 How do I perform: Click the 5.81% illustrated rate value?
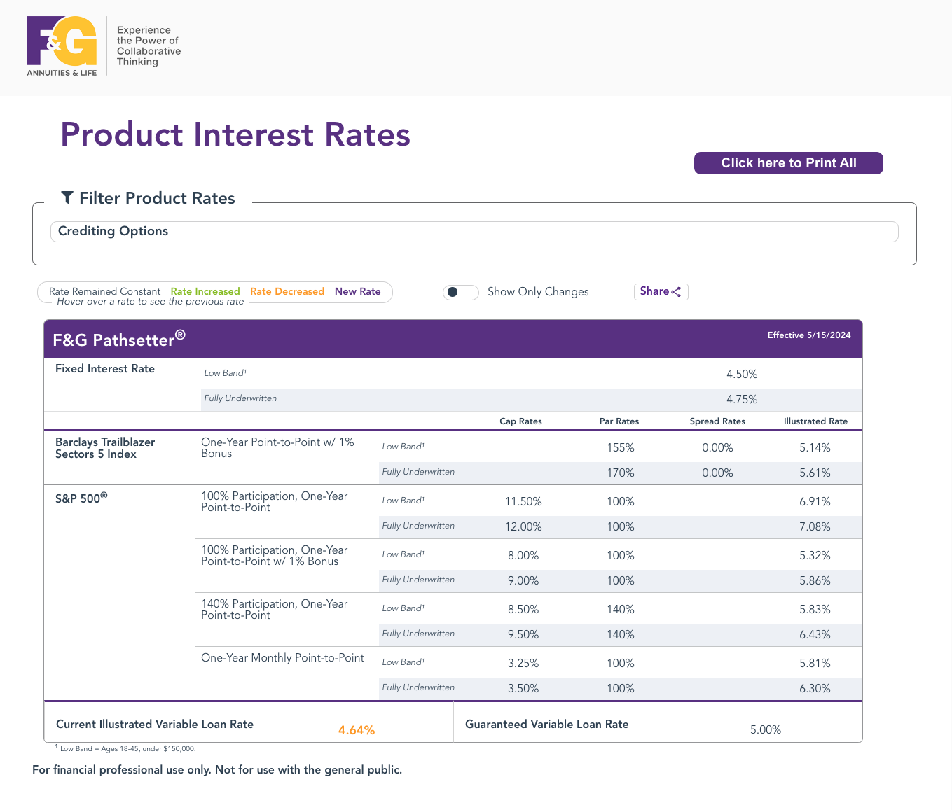click(x=815, y=664)
